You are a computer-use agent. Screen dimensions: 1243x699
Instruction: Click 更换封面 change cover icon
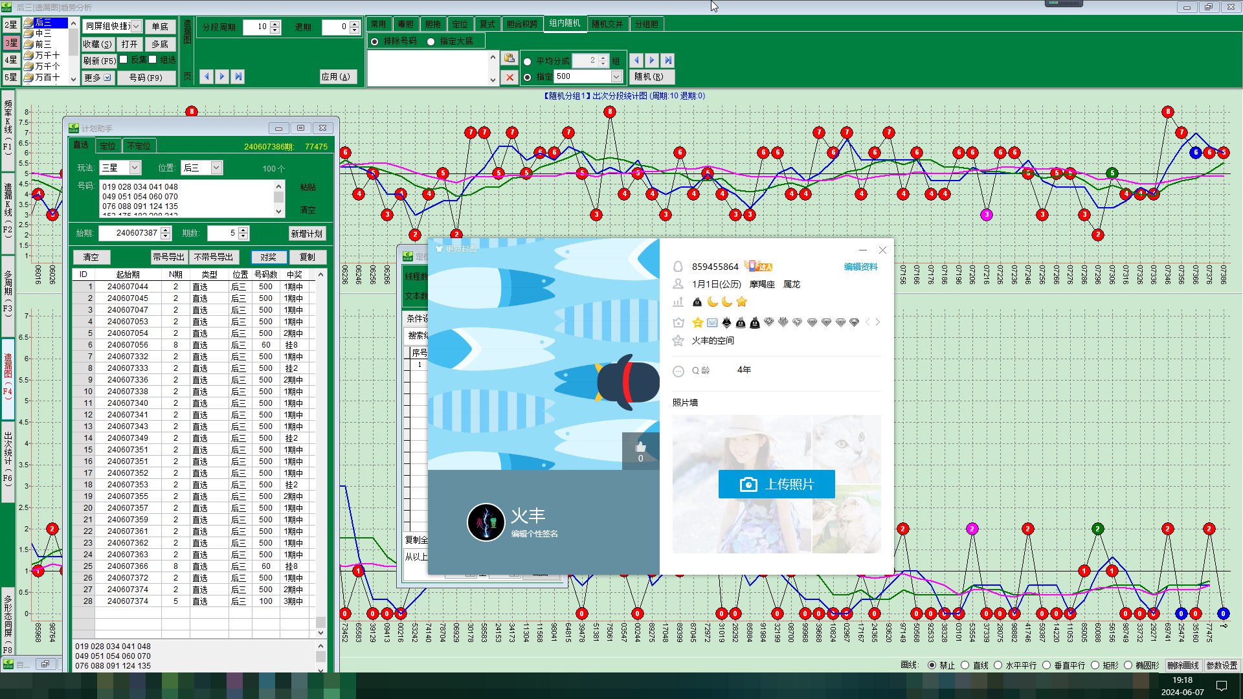(439, 249)
